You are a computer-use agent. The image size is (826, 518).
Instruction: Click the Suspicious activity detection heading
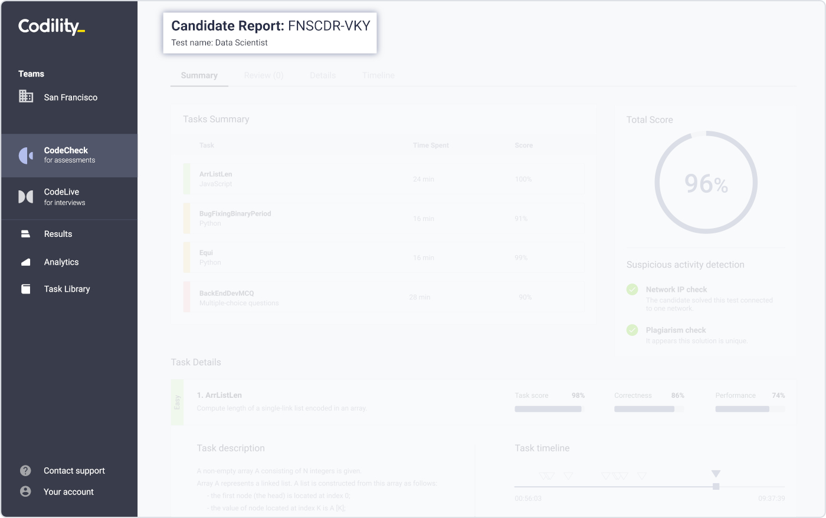pyautogui.click(x=686, y=265)
